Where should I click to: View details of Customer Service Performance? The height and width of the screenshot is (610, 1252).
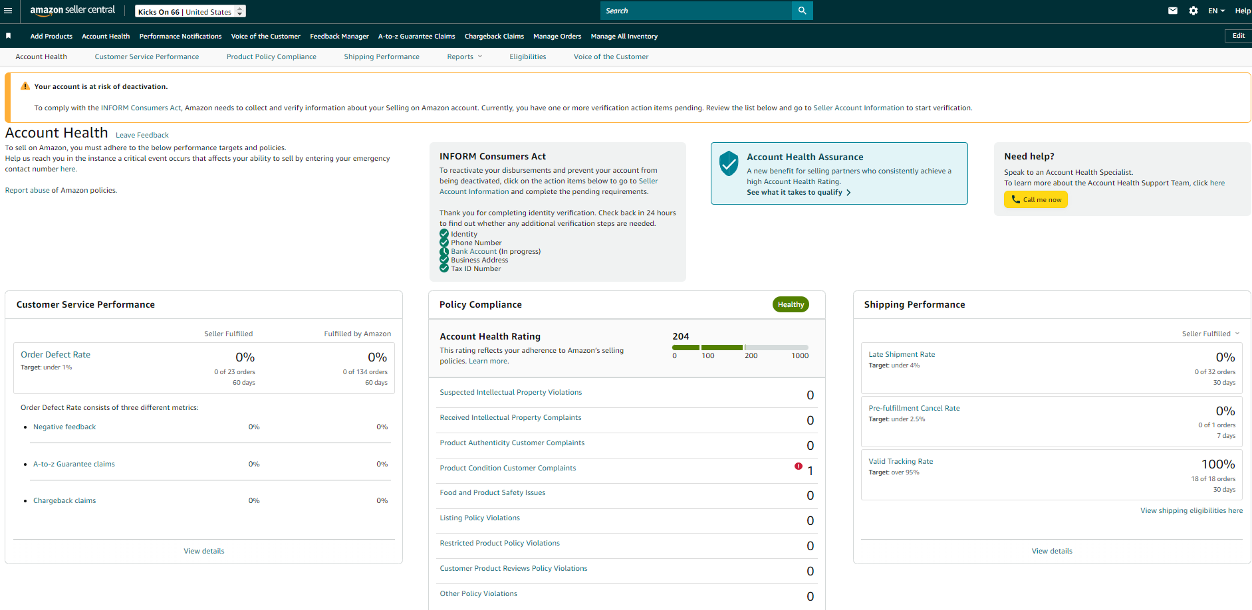204,552
